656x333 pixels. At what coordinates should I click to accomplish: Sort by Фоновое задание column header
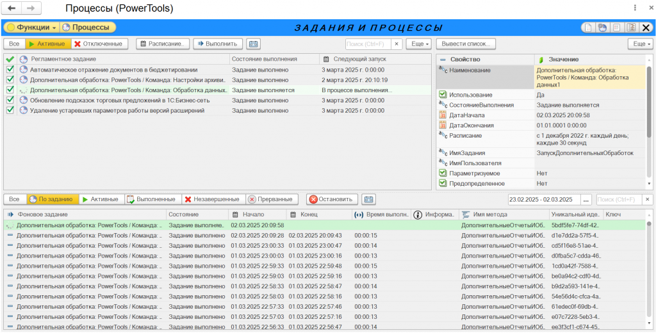(x=85, y=215)
